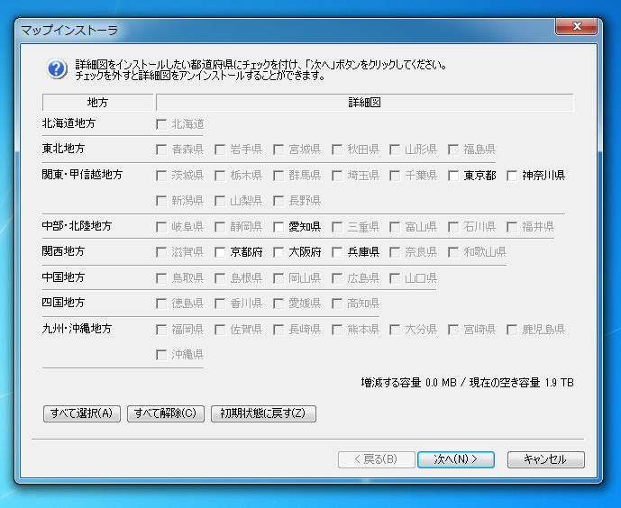This screenshot has width=621, height=508.
Task: Check the 岩手県 checkbox
Action: pyautogui.click(x=220, y=150)
